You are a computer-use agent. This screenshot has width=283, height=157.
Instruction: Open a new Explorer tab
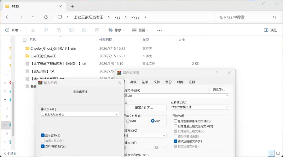pos(73,6)
